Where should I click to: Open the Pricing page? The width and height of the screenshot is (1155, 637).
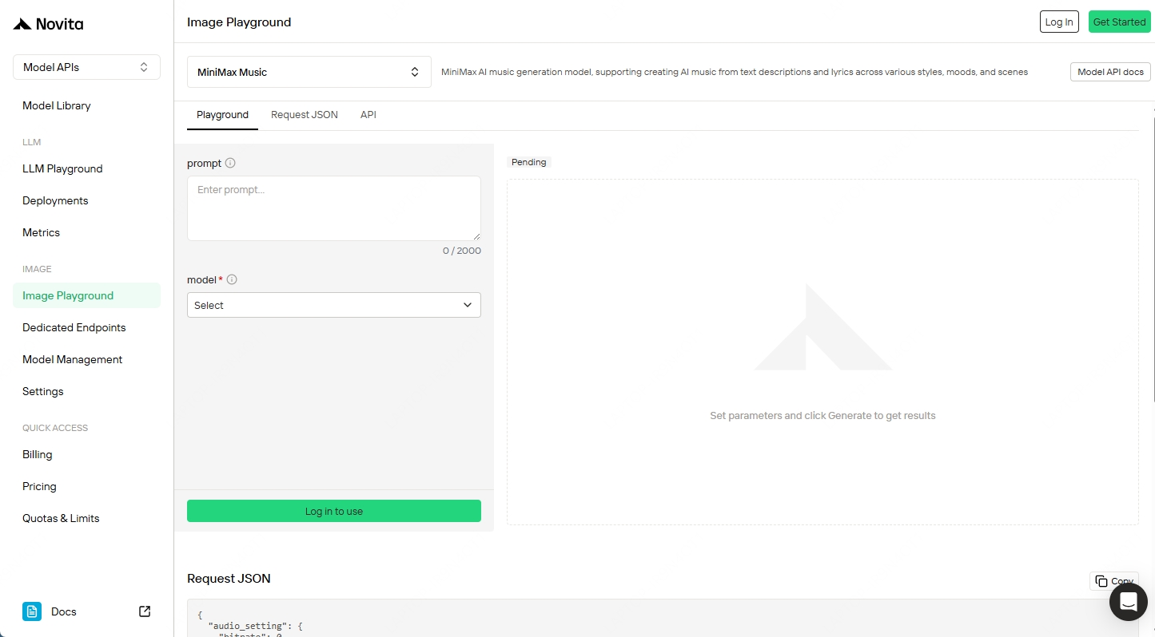(x=39, y=486)
